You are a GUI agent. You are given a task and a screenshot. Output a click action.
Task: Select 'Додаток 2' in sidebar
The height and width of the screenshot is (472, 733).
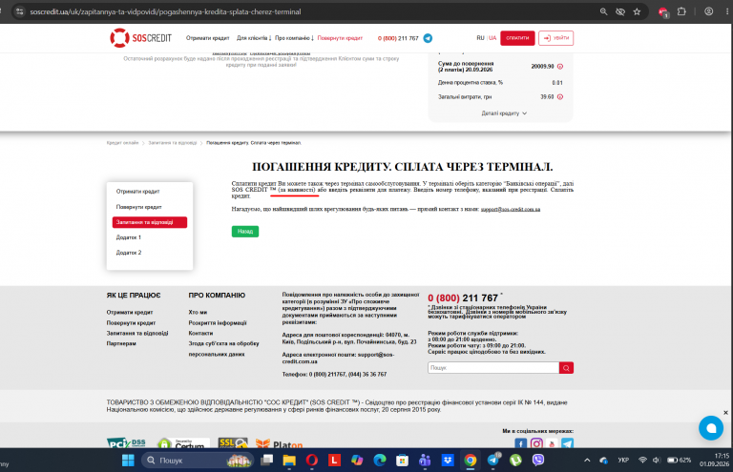pos(129,253)
